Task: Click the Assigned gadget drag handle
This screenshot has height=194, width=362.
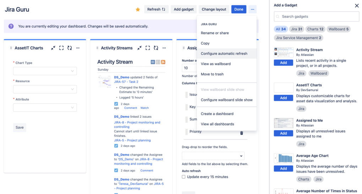Action: [183, 48]
